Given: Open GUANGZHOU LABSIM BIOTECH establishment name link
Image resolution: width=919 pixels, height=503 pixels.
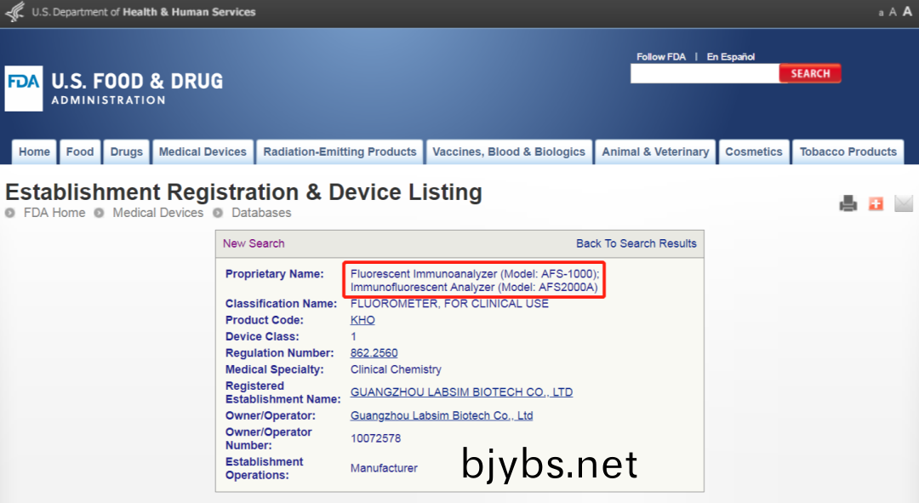Looking at the screenshot, I should 461,392.
